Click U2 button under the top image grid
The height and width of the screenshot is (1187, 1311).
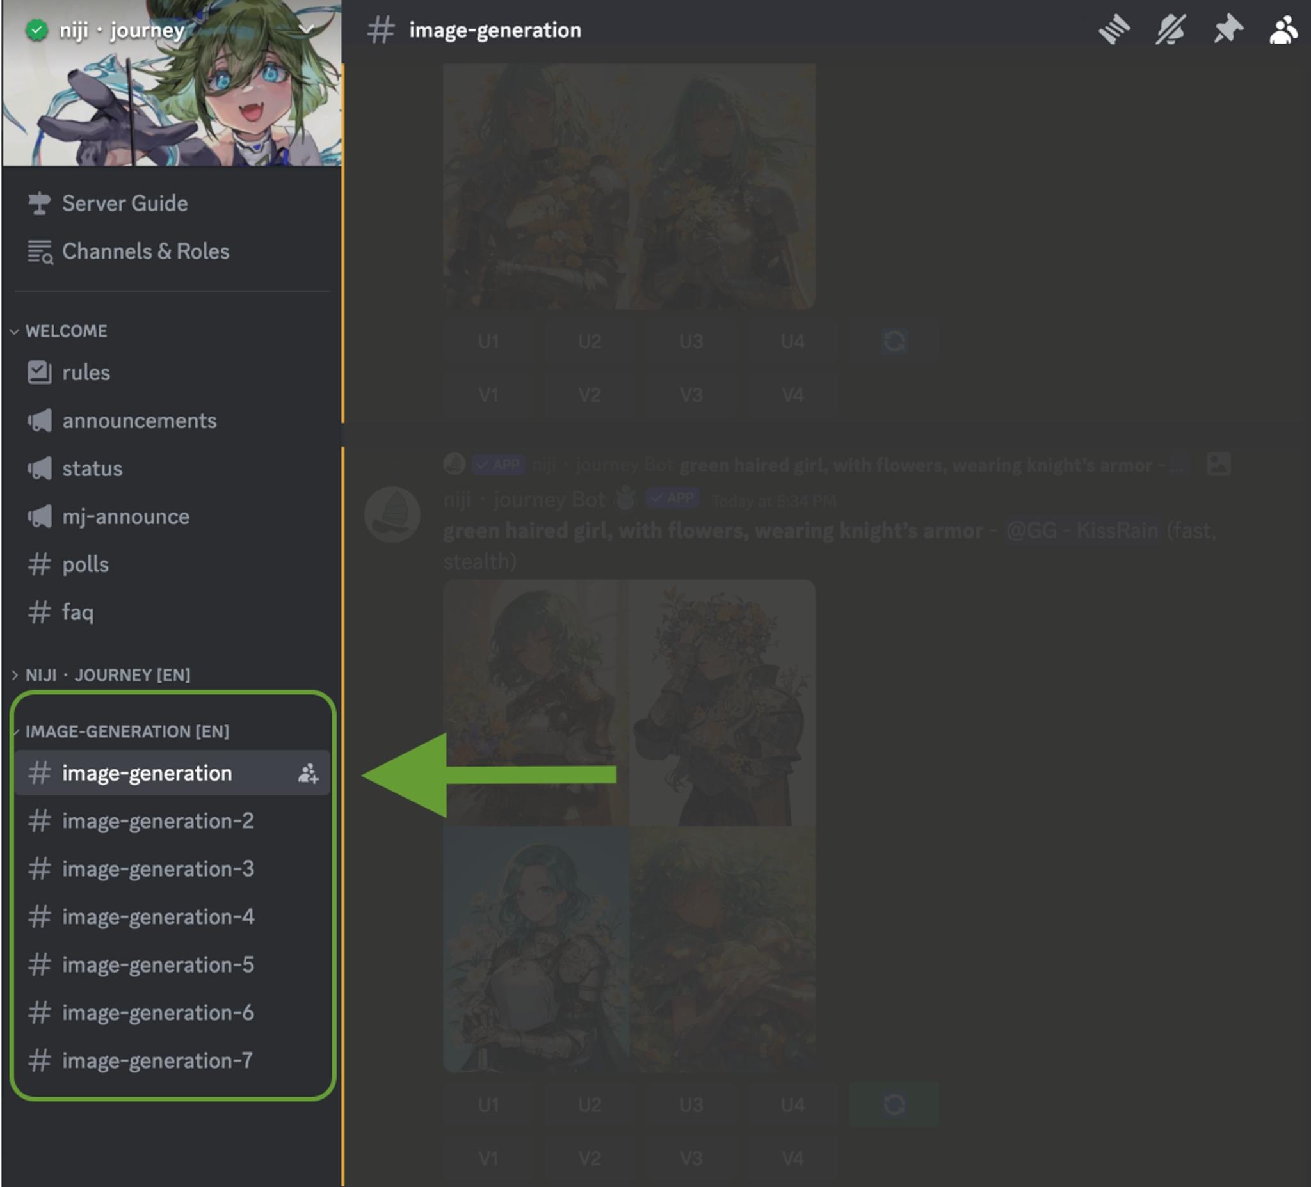tap(590, 341)
